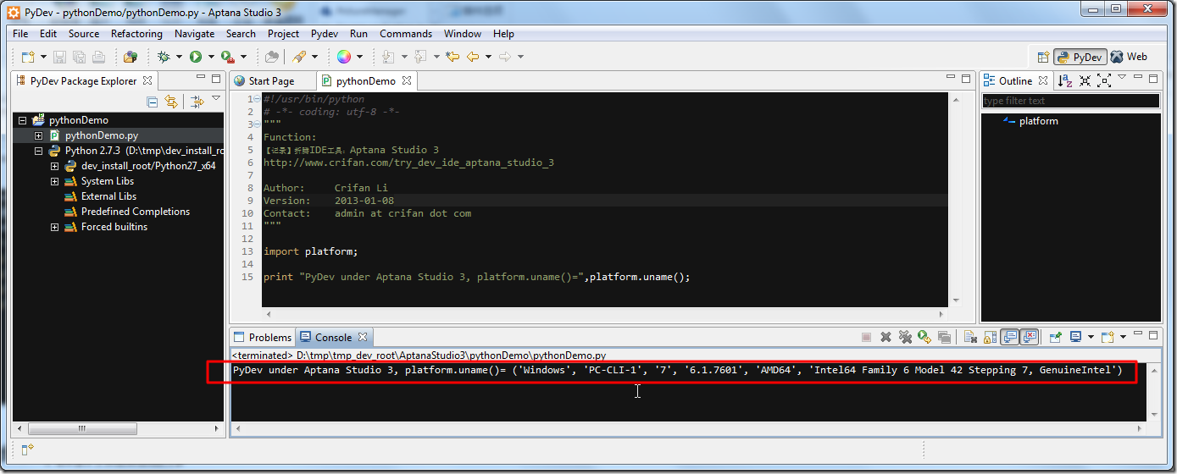Open dropdown next to New file icon

tap(43, 57)
